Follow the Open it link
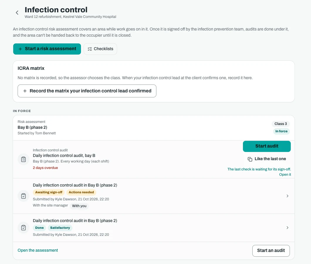Image resolution: width=311 pixels, height=264 pixels. pos(285,174)
